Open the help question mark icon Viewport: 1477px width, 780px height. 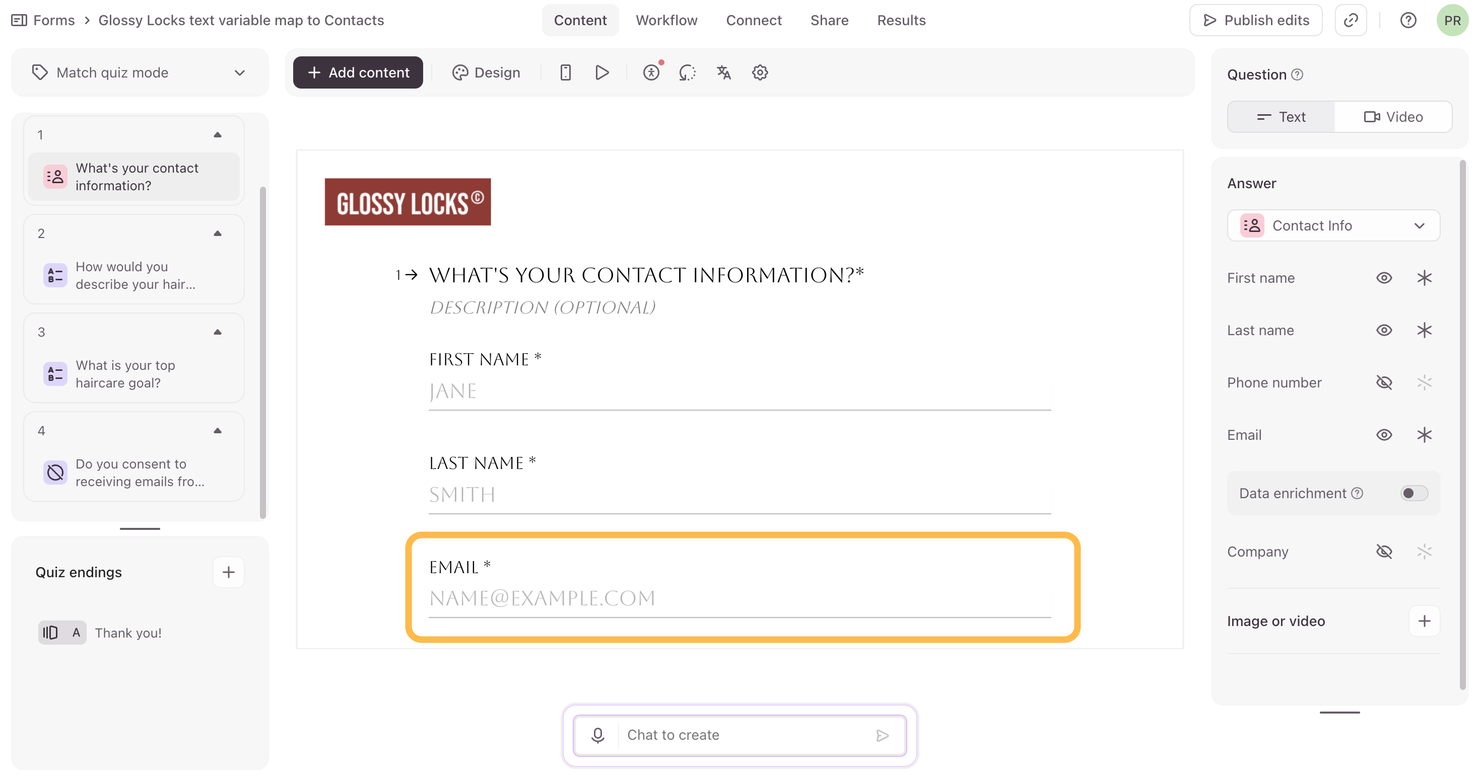pyautogui.click(x=1407, y=21)
